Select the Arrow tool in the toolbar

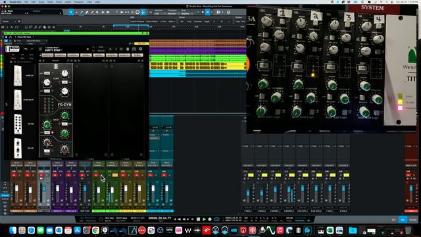(x=71, y=12)
